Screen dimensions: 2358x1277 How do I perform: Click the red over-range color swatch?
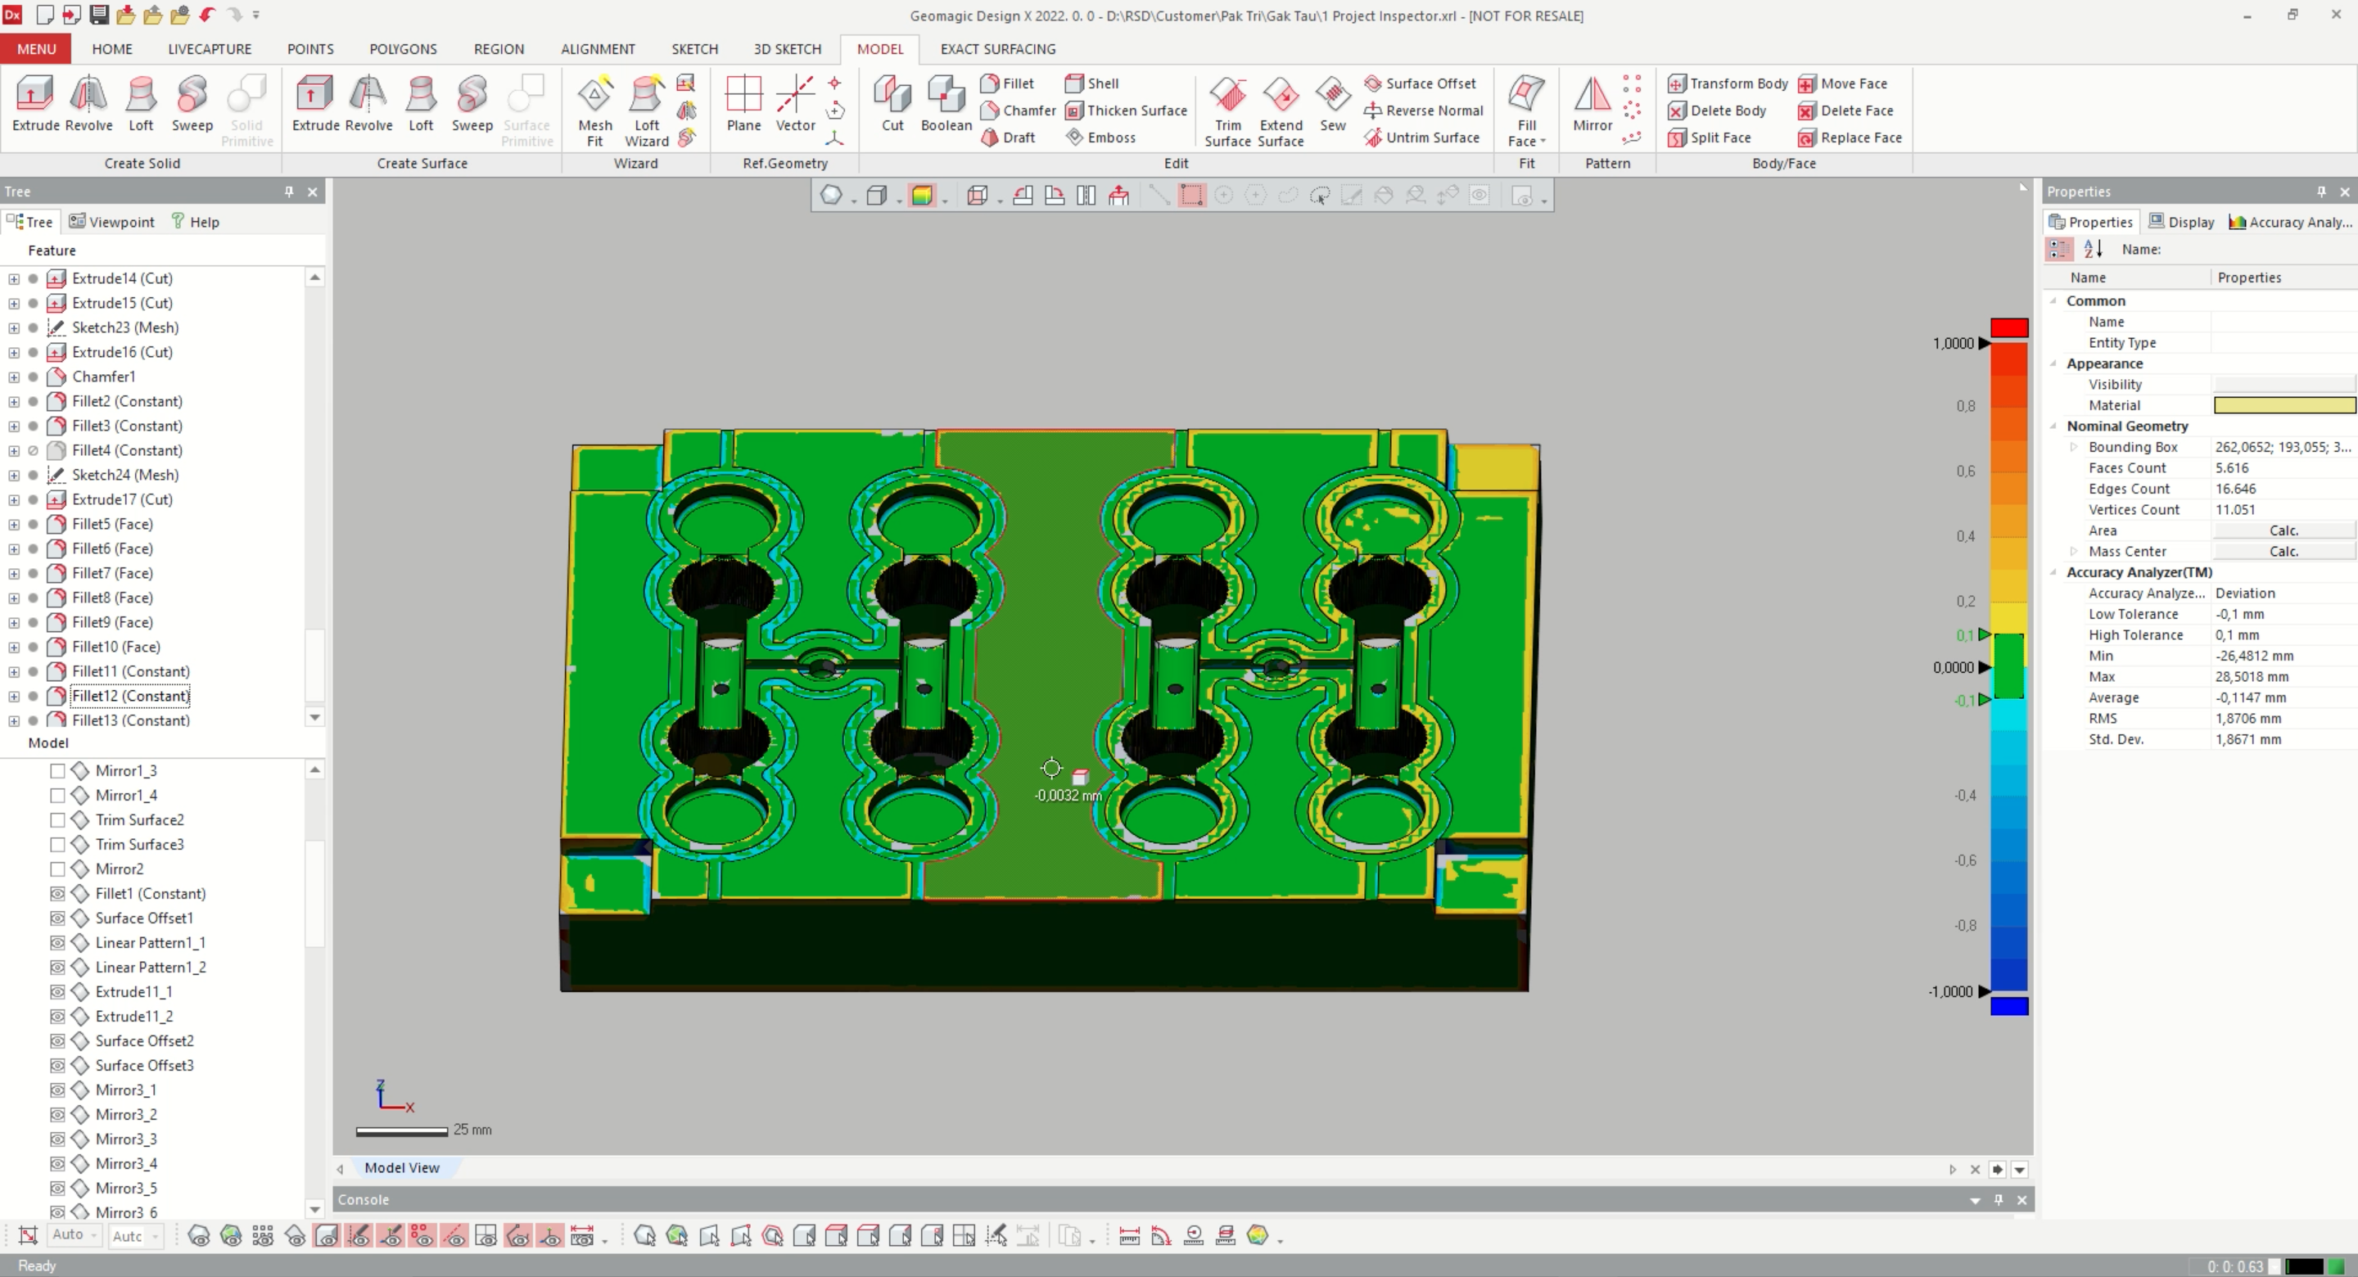(x=2009, y=327)
